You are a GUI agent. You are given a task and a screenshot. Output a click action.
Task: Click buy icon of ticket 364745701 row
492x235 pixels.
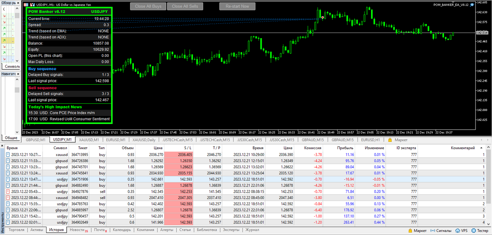8,167
